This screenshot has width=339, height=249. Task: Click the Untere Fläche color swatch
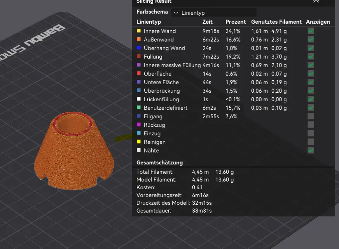tap(139, 82)
